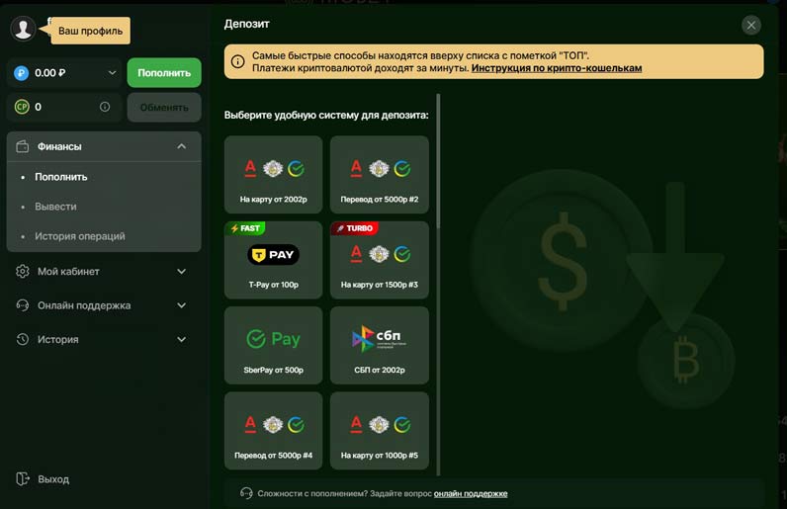Click the info icon beside CP balance

[105, 107]
